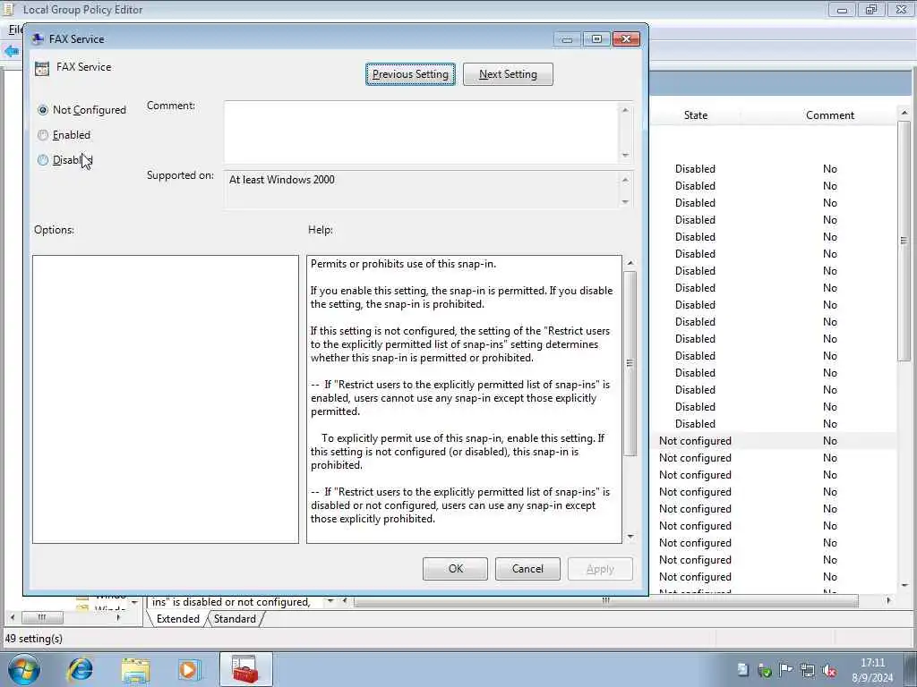917x687 pixels.
Task: Click the Previous Setting button
Action: (410, 74)
